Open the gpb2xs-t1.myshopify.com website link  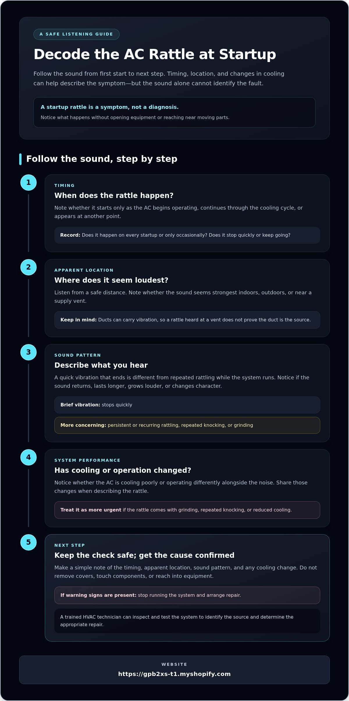[174, 674]
